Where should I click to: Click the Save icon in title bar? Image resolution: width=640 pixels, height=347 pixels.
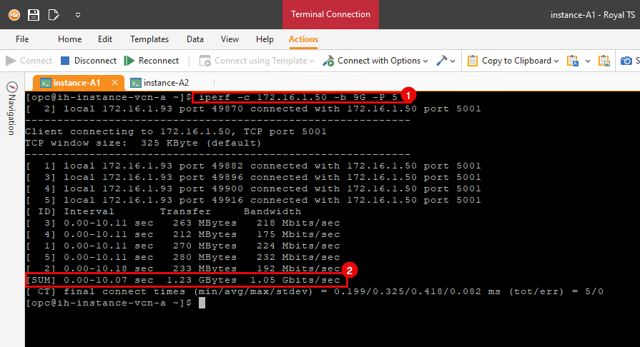34,14
